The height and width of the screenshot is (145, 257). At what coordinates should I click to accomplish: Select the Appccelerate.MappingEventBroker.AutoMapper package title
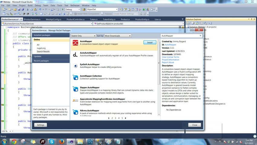(102, 99)
